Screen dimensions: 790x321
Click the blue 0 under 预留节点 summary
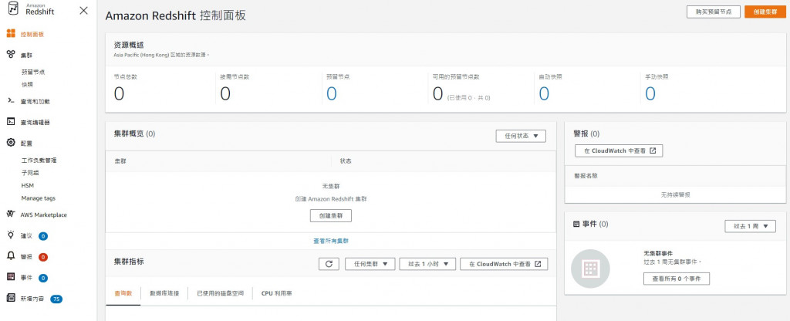(x=331, y=93)
